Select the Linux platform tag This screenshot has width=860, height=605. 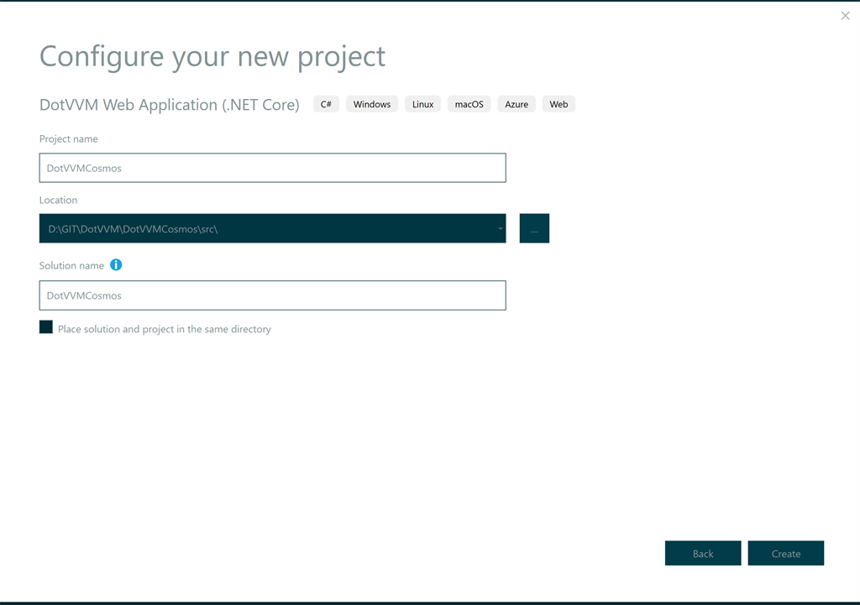coord(422,103)
